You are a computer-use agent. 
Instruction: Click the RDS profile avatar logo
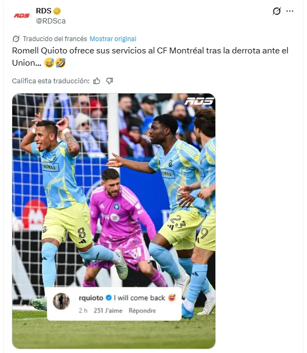tap(22, 15)
